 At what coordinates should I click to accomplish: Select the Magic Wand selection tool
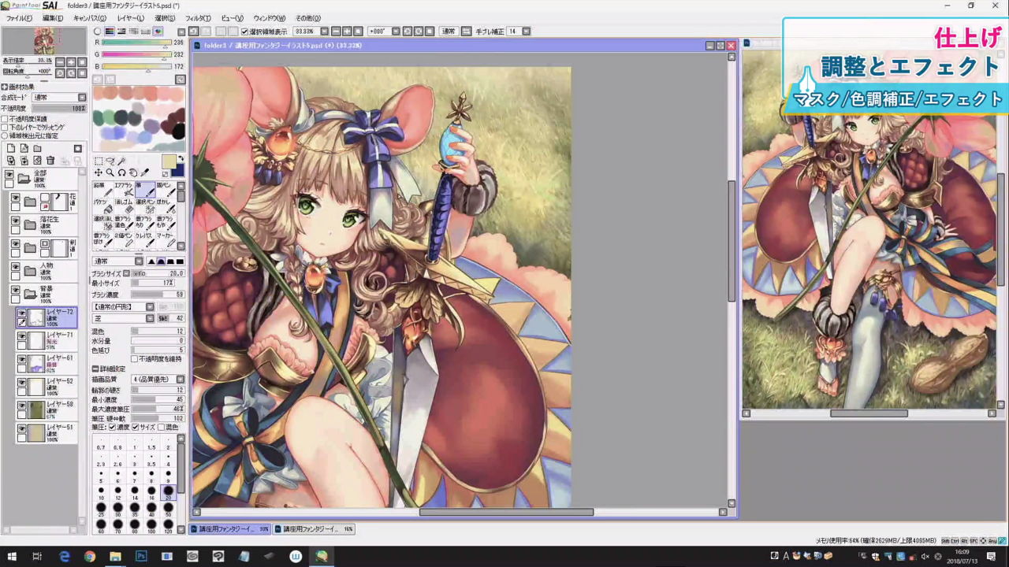point(121,161)
